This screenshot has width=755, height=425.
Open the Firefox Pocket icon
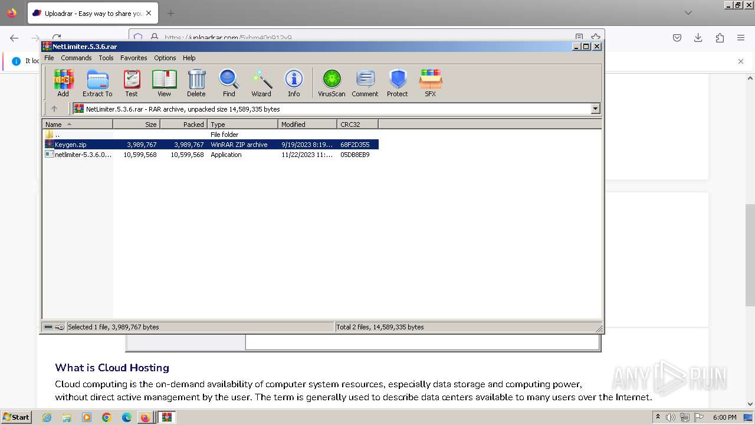(677, 38)
